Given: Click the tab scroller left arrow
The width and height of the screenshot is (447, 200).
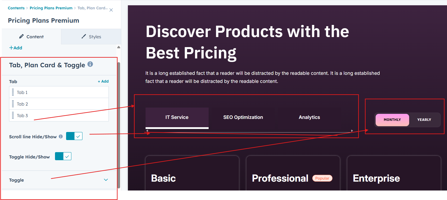Looking at the screenshot, I should (x=147, y=131).
